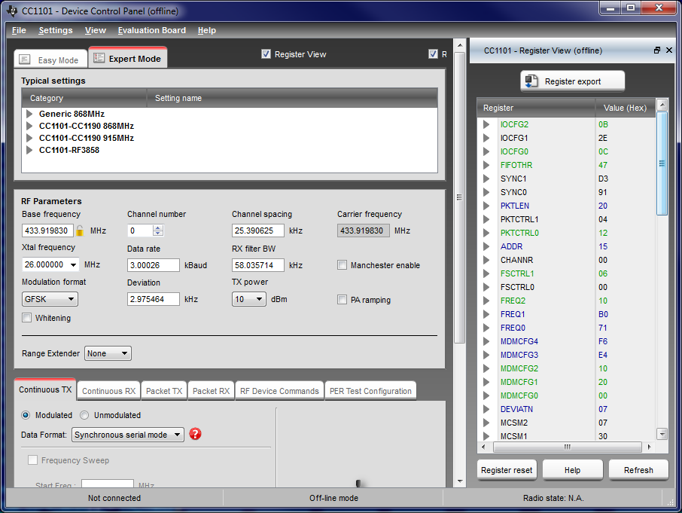Open the Range Extender dropdown
The image size is (682, 513).
click(x=108, y=353)
